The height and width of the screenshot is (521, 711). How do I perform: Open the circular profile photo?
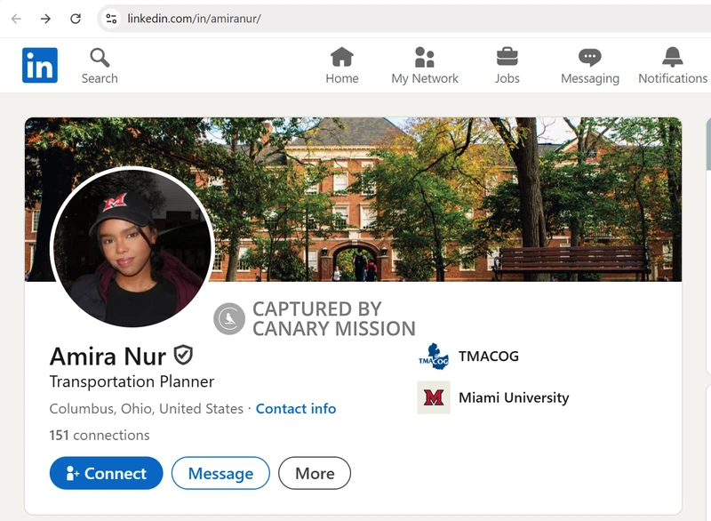pyautogui.click(x=132, y=247)
